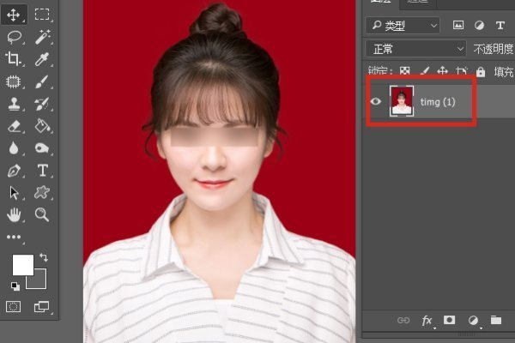Toggle lock all on layer padlock icon
The width and height of the screenshot is (515, 343).
click(x=481, y=71)
